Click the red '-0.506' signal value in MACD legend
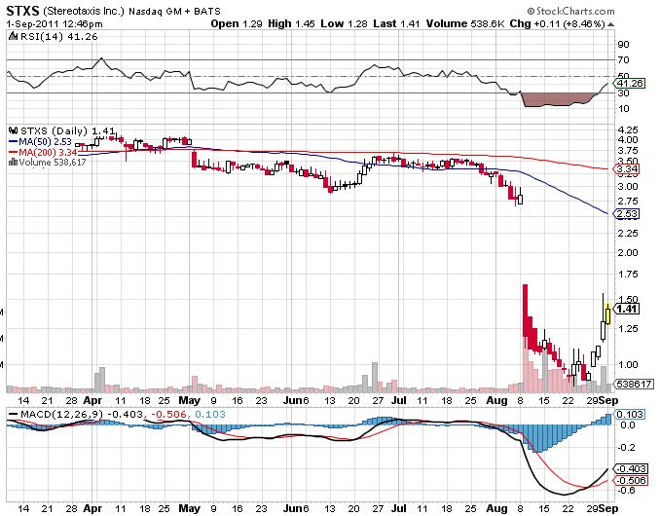This screenshot has height=516, width=660. tap(168, 414)
